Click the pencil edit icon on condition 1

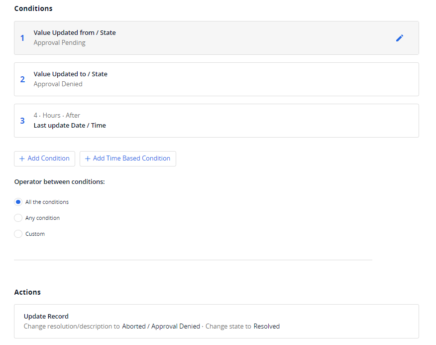coord(399,38)
